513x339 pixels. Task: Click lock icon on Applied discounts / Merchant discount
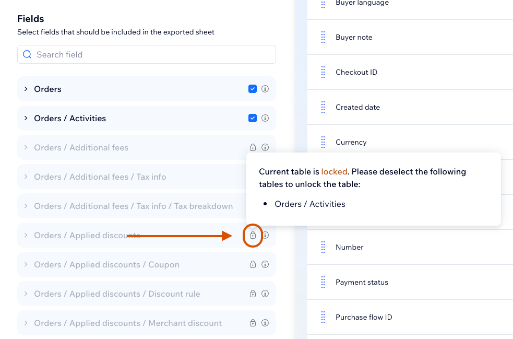(x=253, y=323)
